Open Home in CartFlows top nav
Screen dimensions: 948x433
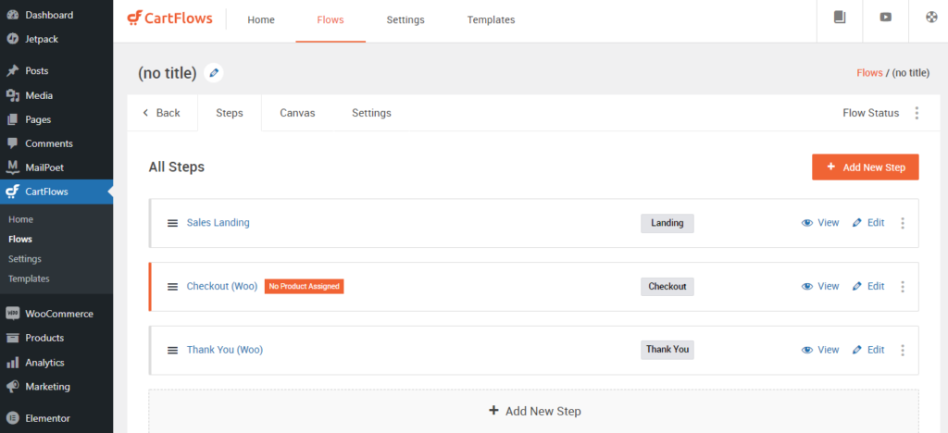261,20
